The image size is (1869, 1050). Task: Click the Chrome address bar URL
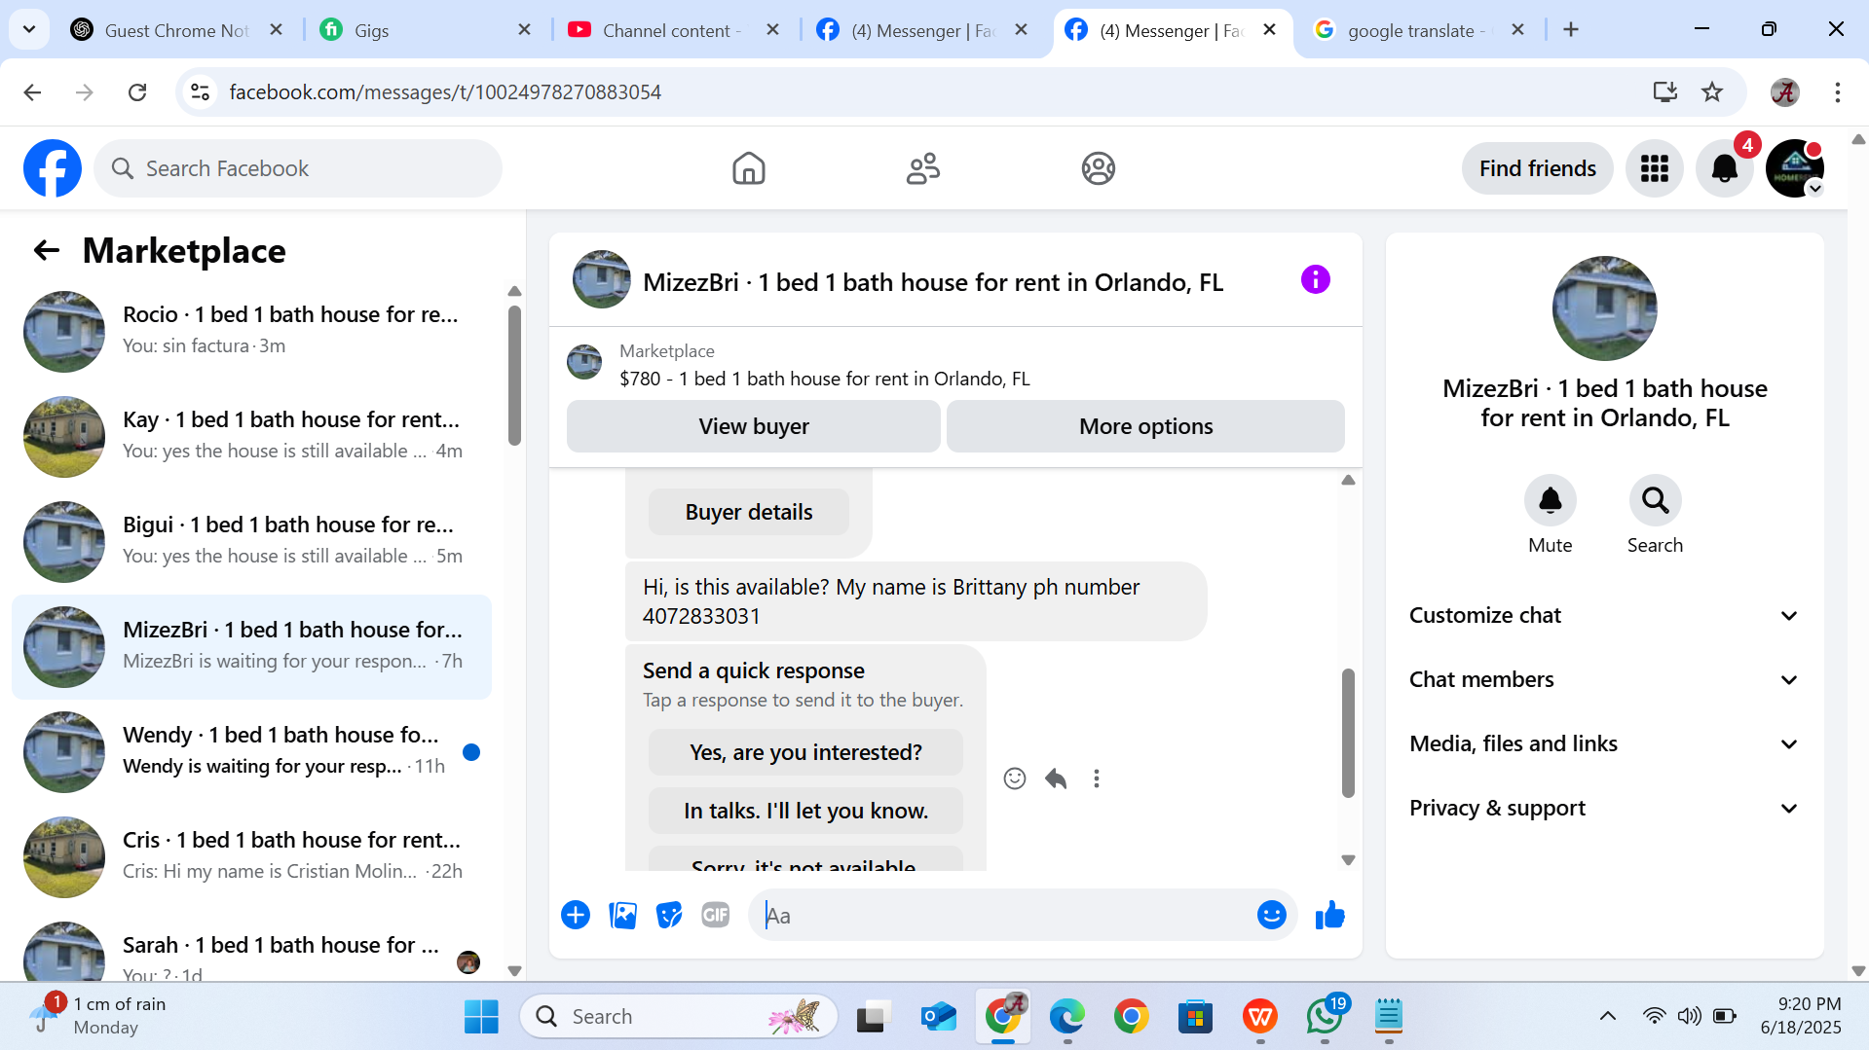click(445, 91)
